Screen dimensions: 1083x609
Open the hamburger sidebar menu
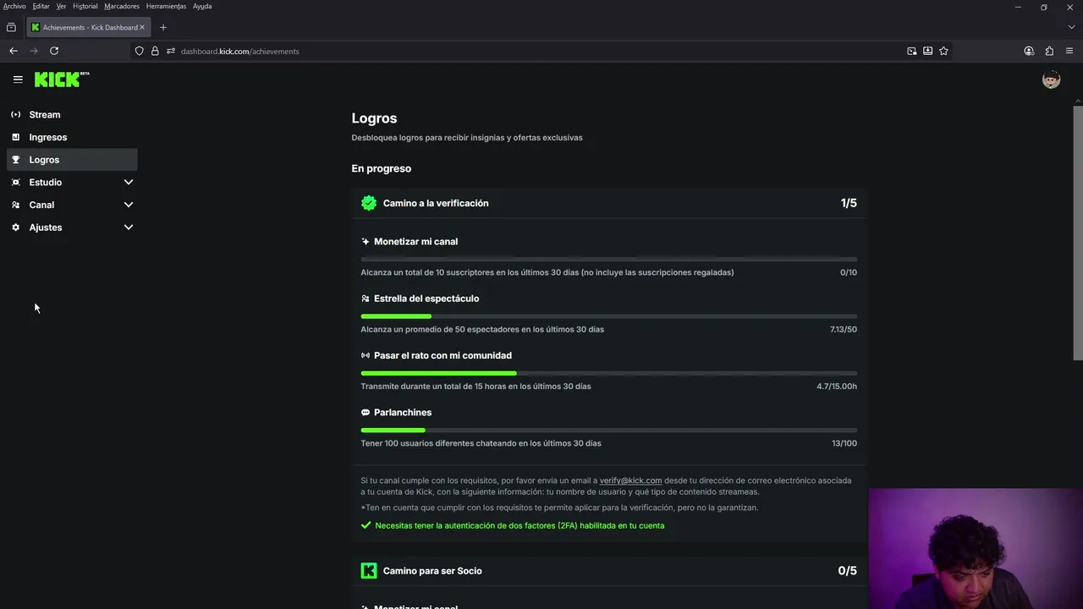coord(18,80)
